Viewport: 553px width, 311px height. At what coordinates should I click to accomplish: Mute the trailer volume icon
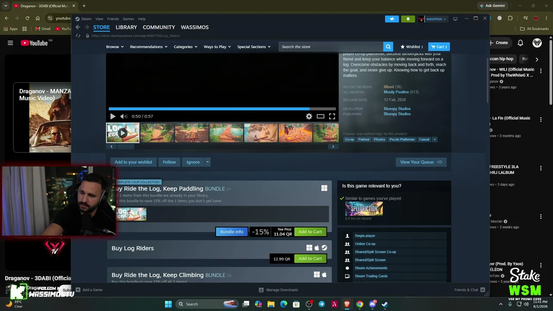124,116
